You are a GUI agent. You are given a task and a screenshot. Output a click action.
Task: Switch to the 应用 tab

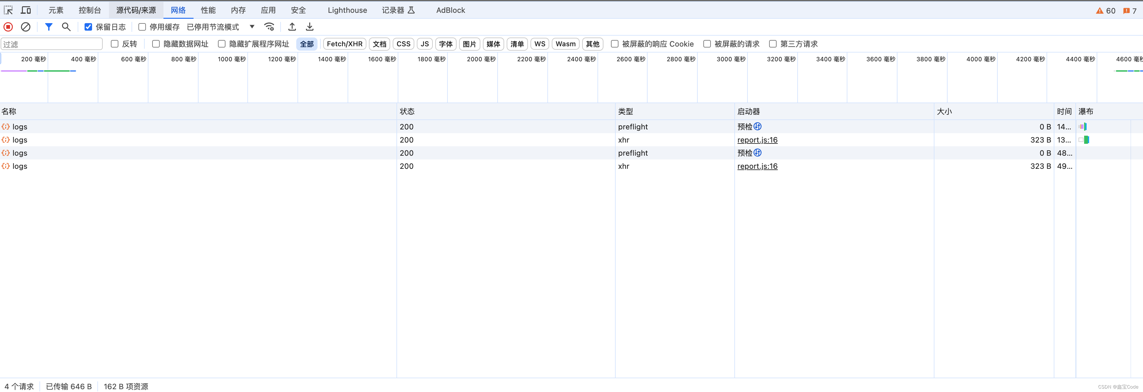tap(268, 10)
